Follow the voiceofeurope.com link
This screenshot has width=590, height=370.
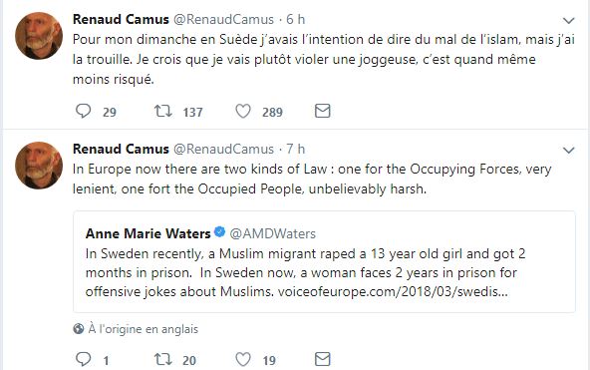pos(393,291)
